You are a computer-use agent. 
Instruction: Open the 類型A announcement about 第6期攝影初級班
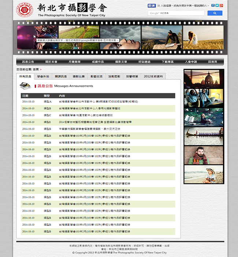coord(98,102)
